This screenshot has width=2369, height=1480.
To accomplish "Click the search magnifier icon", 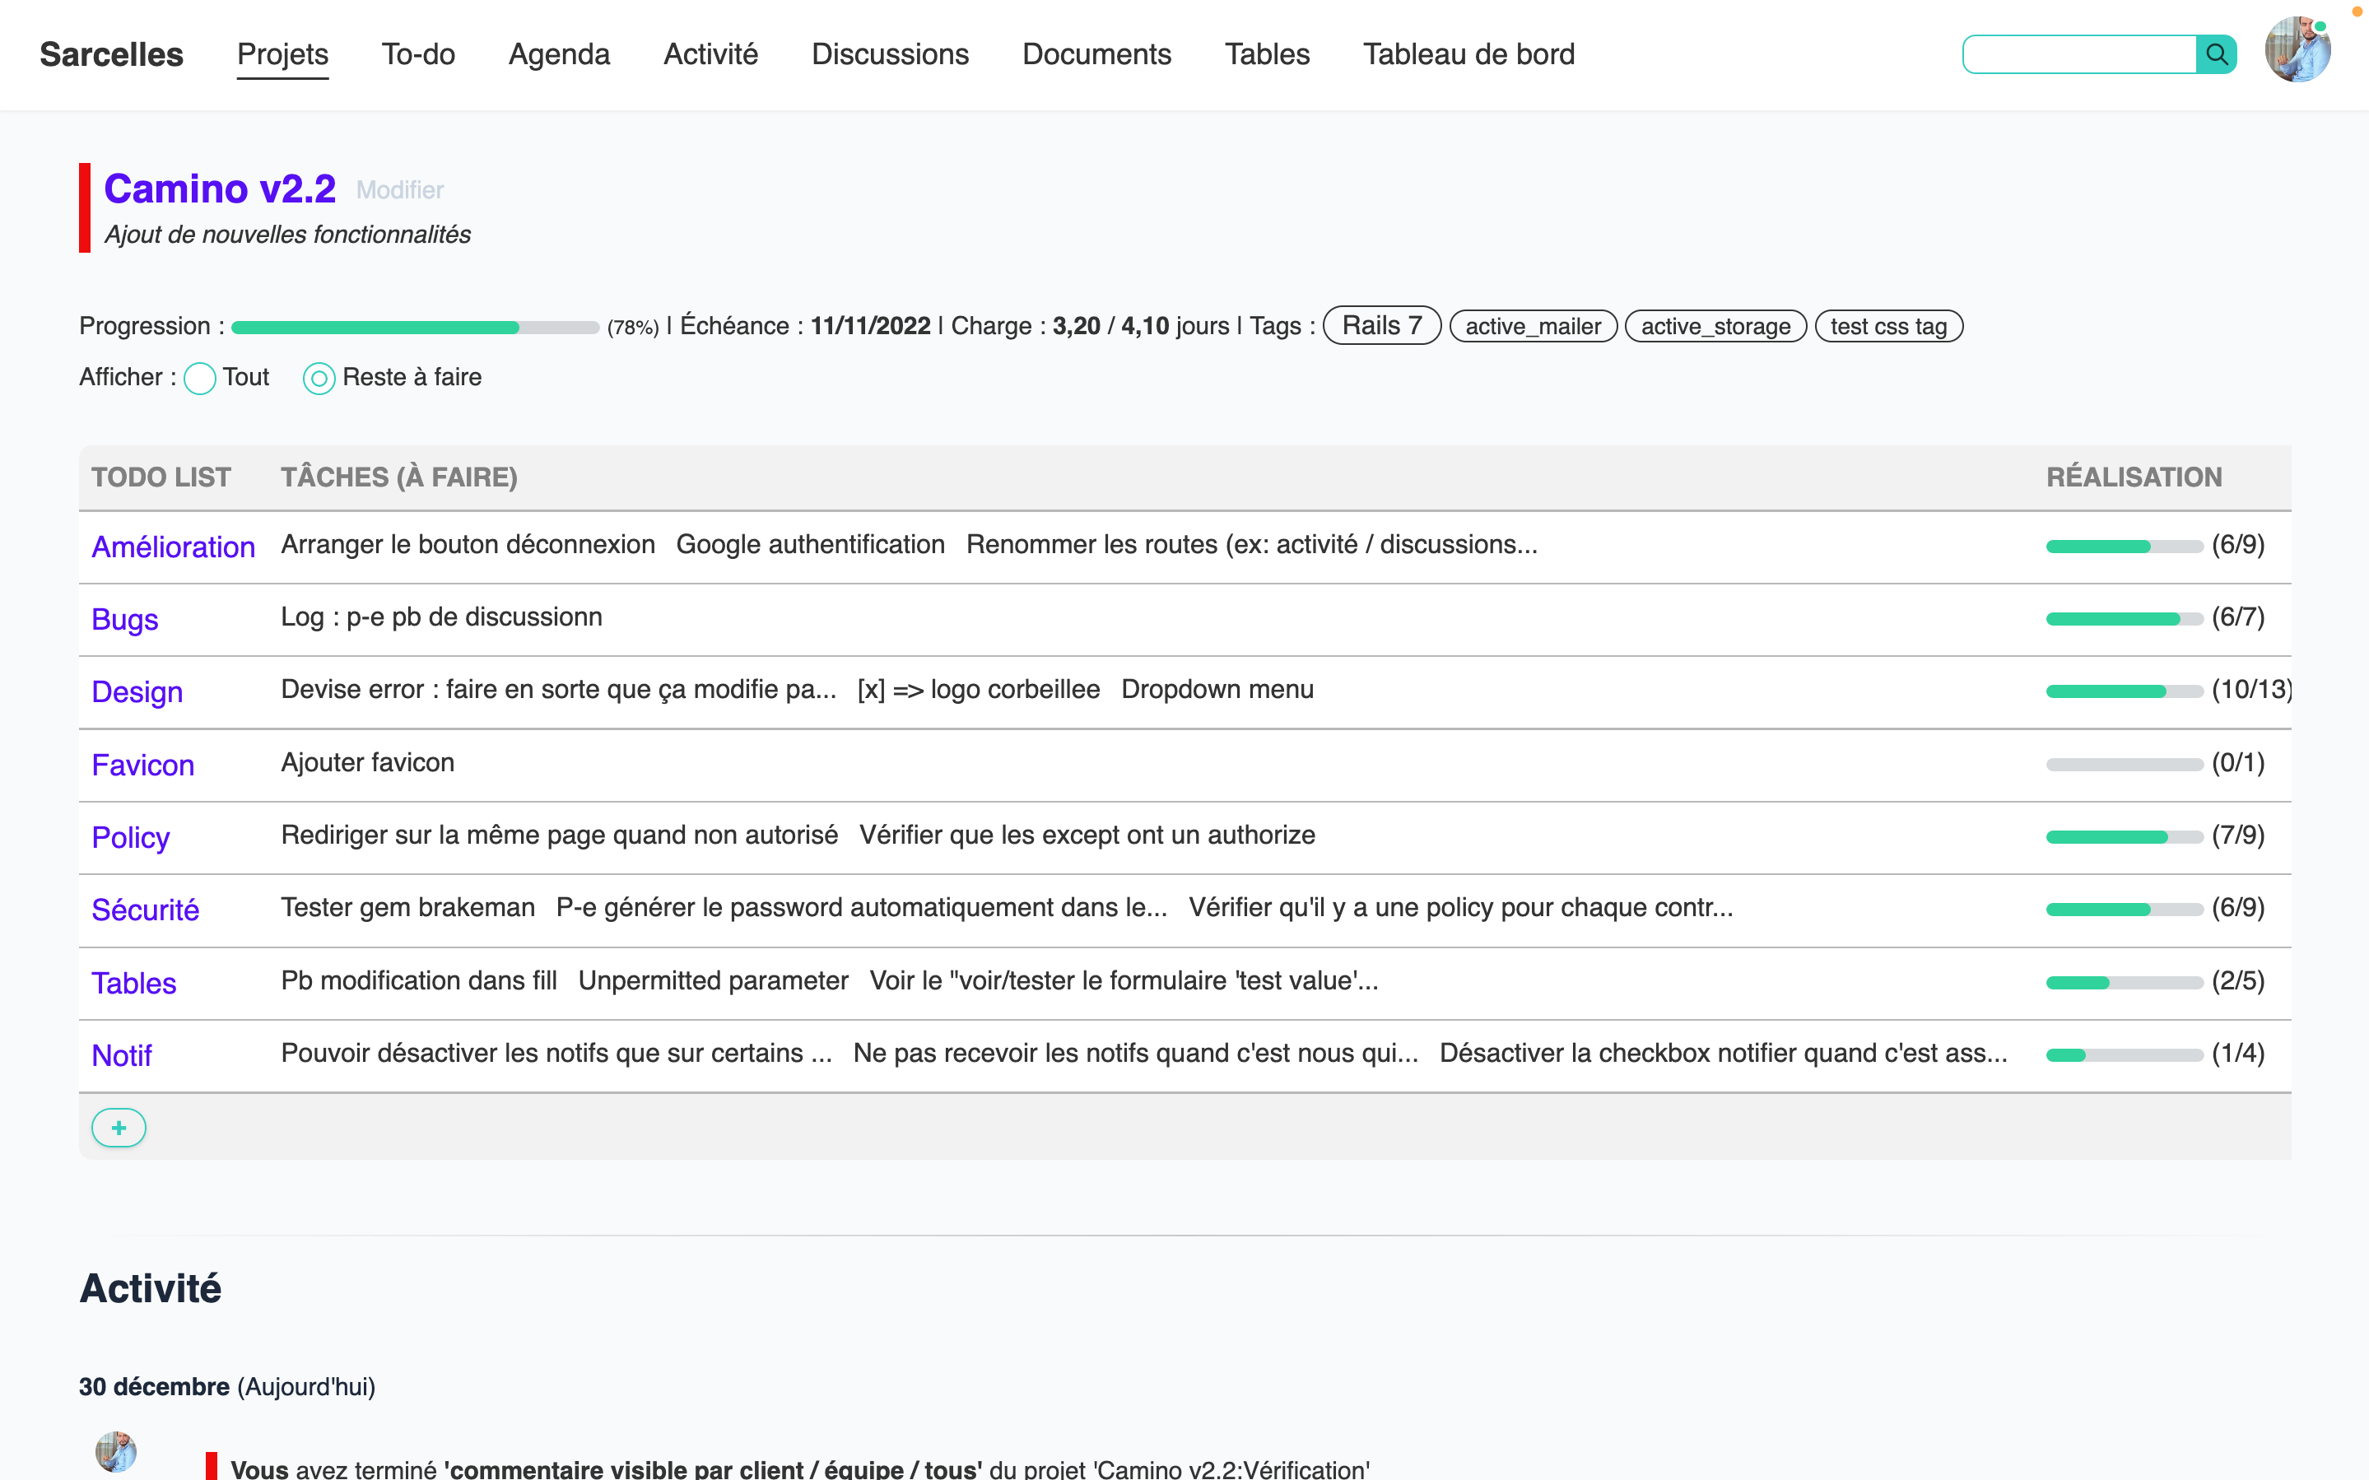I will [x=2217, y=55].
